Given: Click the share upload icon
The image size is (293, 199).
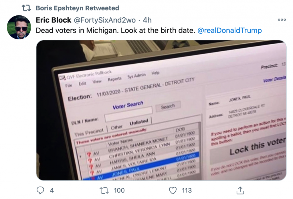Looking at the screenshot, I should coord(240,190).
